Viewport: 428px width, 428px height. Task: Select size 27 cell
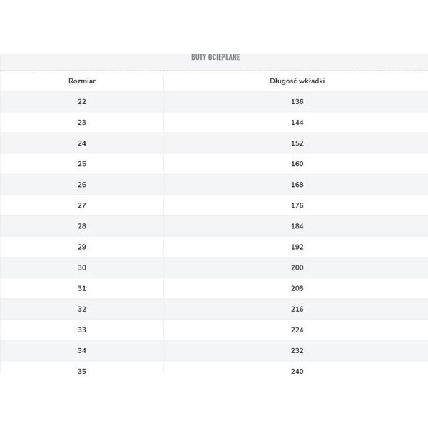click(x=82, y=205)
